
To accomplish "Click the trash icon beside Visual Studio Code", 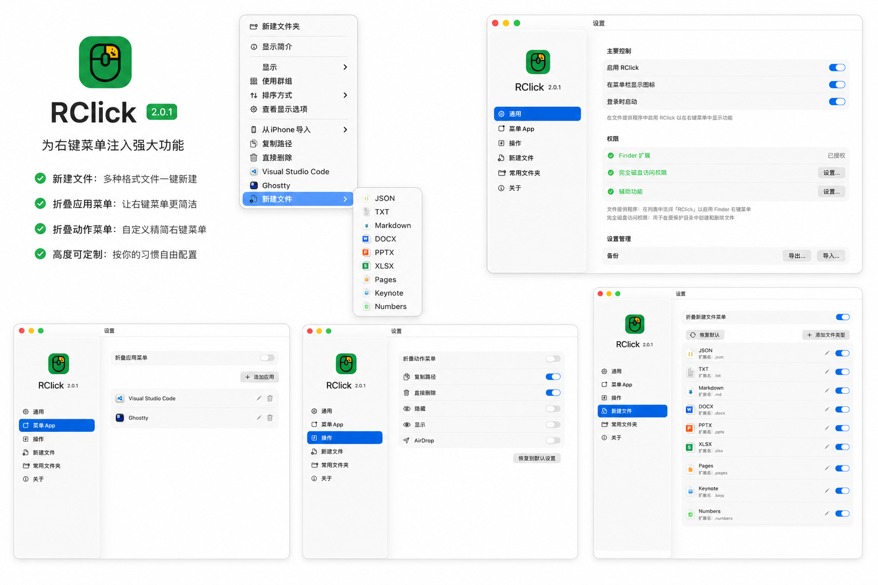I will (270, 398).
